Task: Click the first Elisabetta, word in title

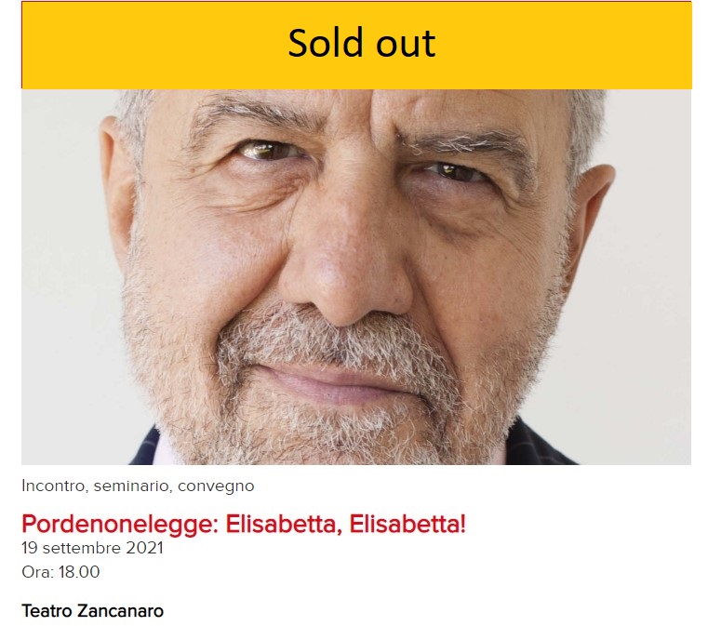Action: point(284,524)
